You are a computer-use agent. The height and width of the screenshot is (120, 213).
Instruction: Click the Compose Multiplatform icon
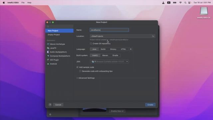pyautogui.click(x=48, y=56)
